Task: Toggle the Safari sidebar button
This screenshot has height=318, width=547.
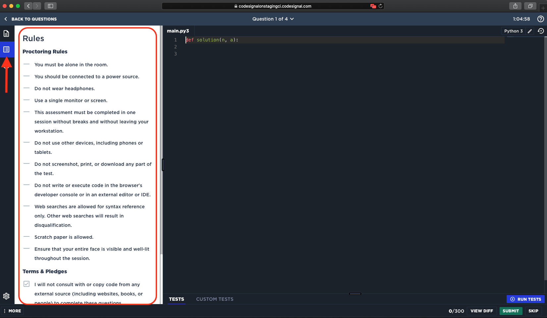Action: pos(50,6)
